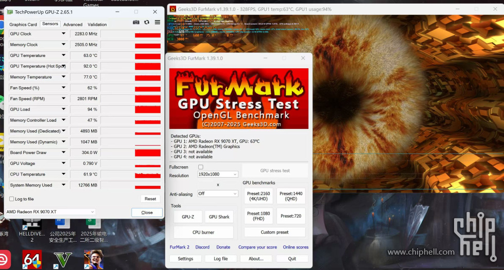Switch to the Graphics Card tab

pos(23,24)
